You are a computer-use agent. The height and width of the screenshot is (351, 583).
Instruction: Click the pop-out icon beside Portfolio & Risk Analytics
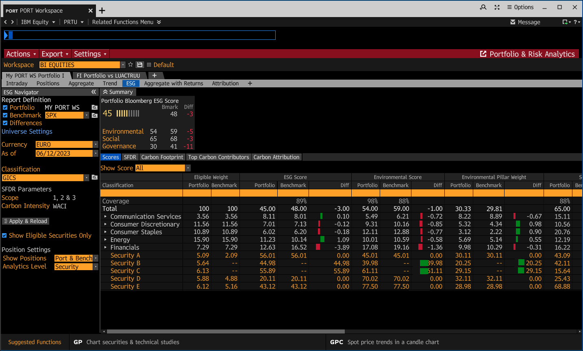[x=483, y=54]
